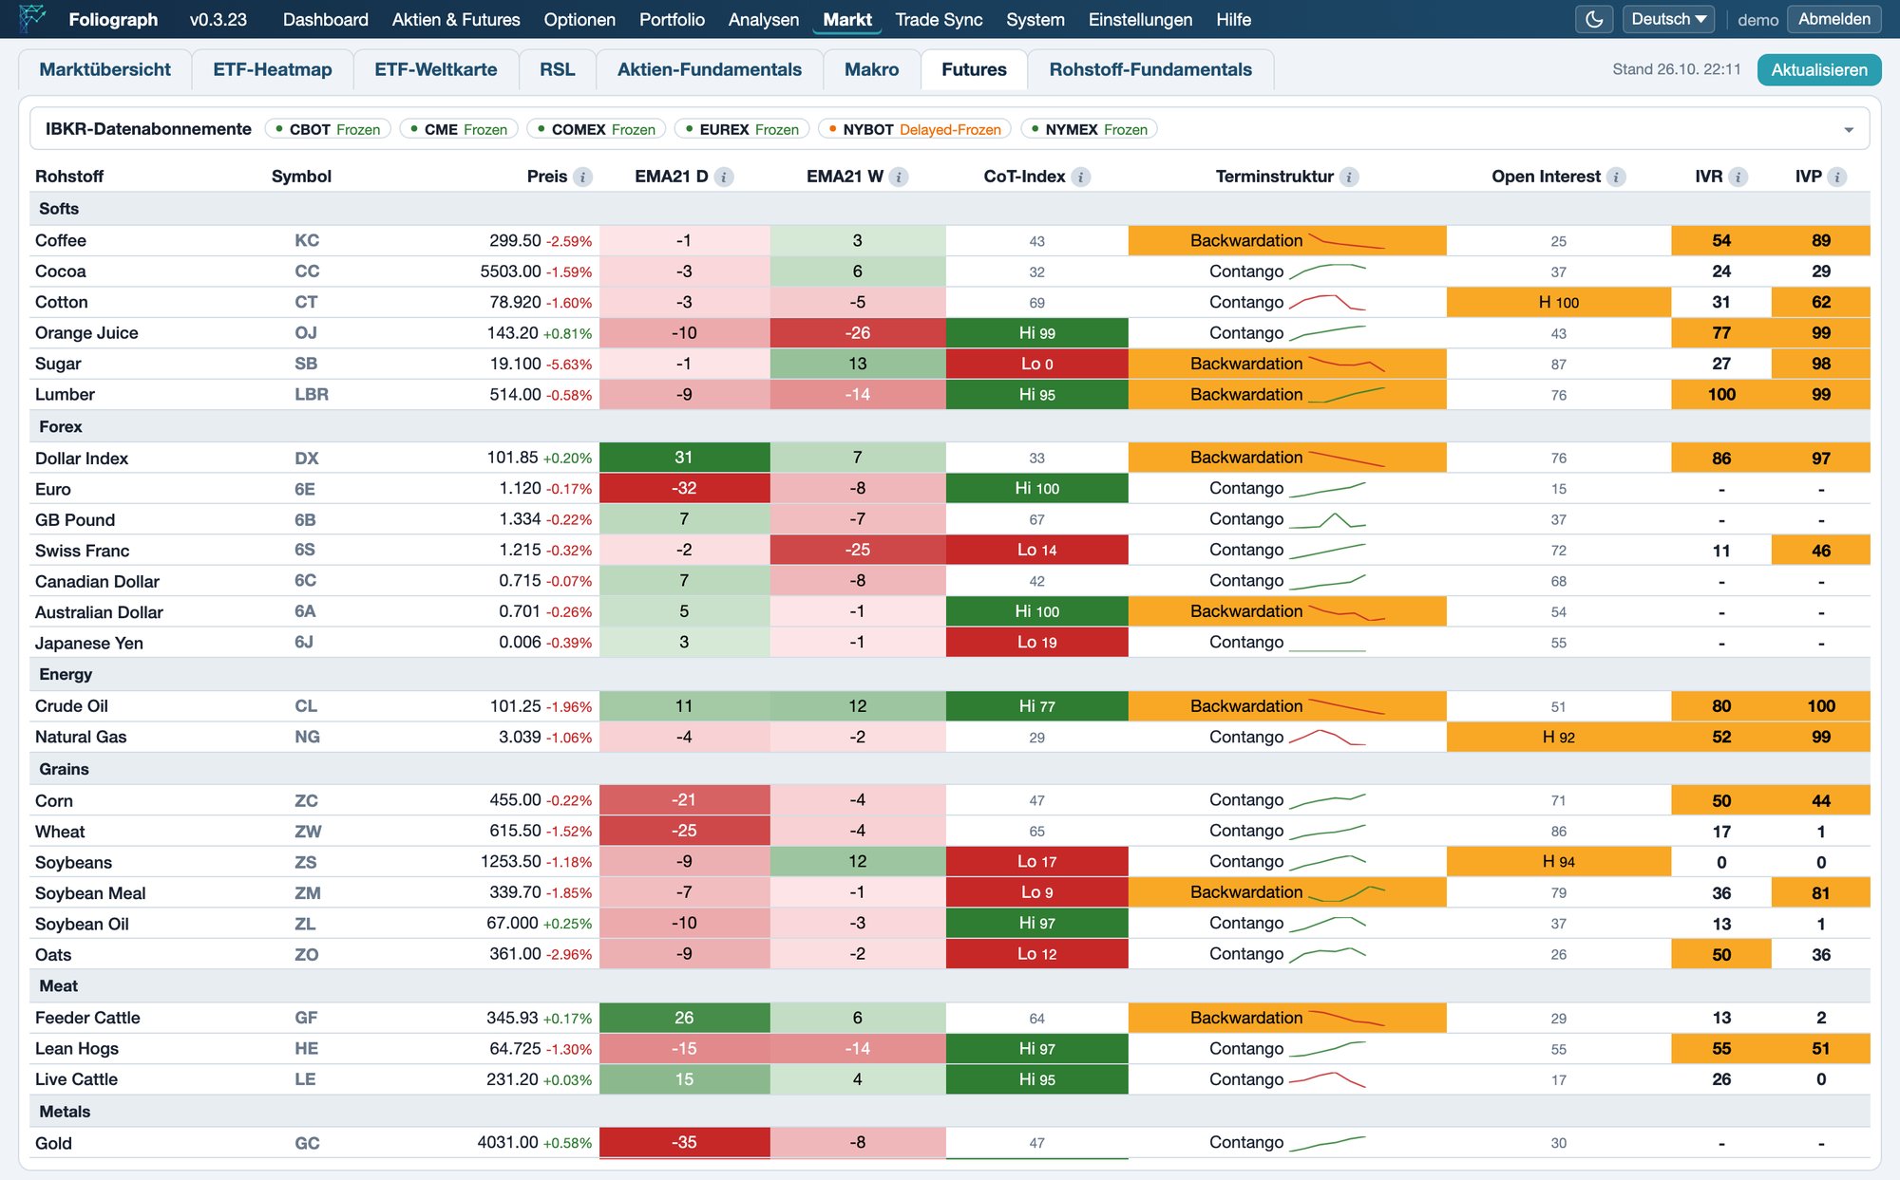Image resolution: width=1900 pixels, height=1180 pixels.
Task: Open the System menu
Action: pyautogui.click(x=1035, y=19)
